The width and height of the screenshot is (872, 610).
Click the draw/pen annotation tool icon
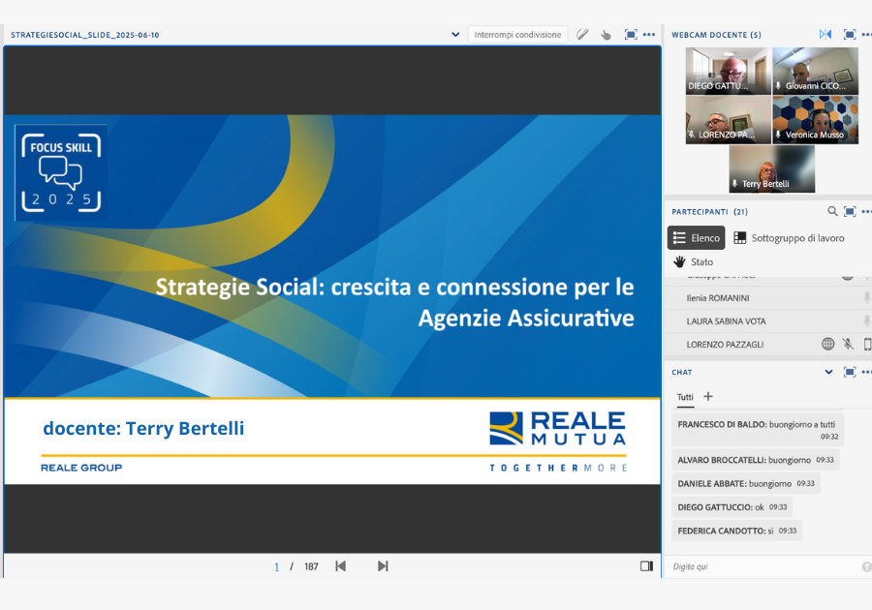[x=582, y=34]
